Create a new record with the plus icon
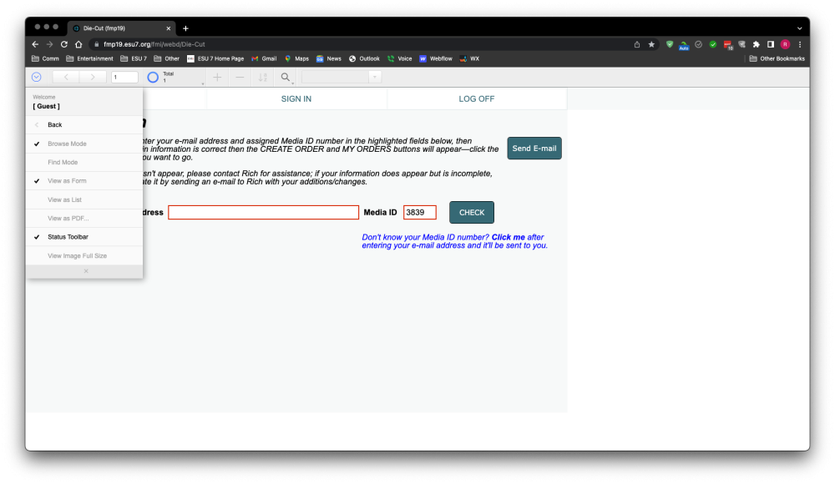Screen dimensions: 835x484 [217, 77]
